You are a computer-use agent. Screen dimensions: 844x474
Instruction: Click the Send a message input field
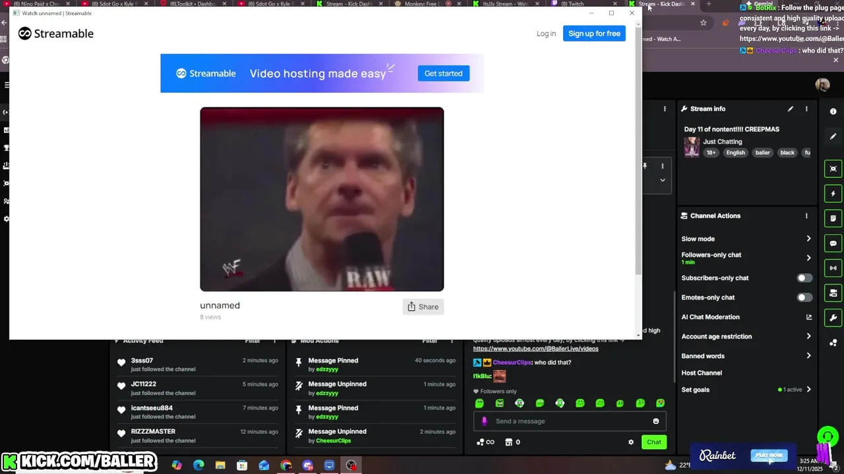570,421
